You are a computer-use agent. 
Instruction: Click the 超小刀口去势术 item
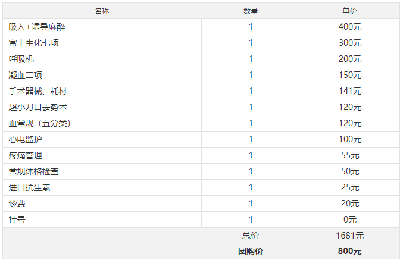click(x=38, y=107)
